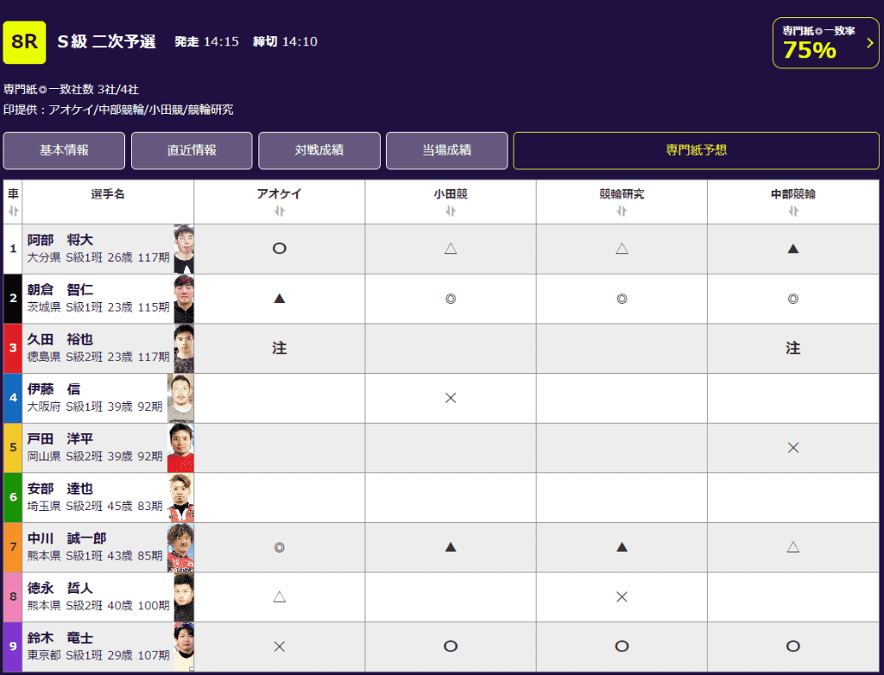Click the 朝倉 智仁 rider photo
This screenshot has height=675, width=884.
183,299
